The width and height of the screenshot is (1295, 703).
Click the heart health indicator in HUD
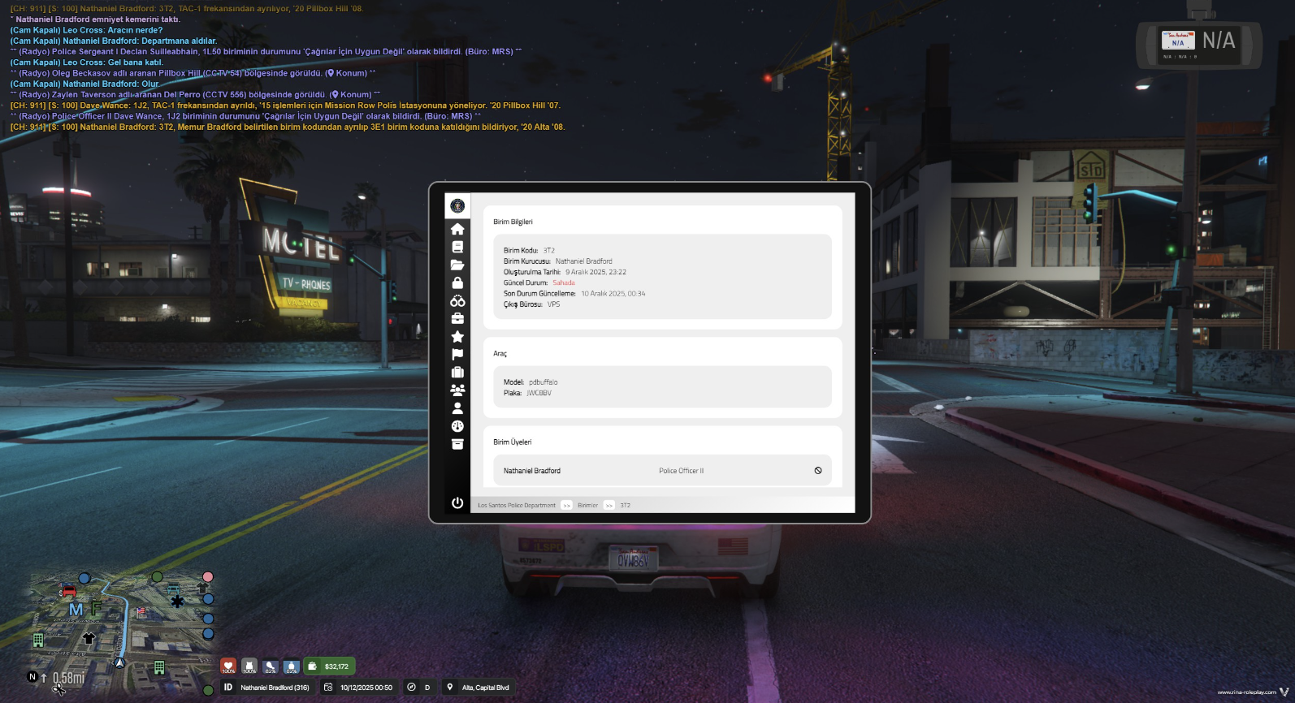coord(228,666)
